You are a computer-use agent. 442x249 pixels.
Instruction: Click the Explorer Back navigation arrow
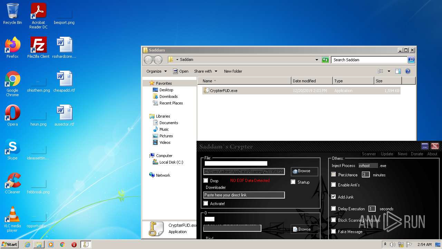point(148,60)
